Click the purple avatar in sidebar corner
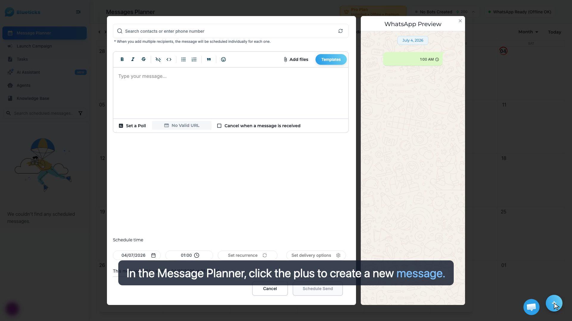 click(x=12, y=309)
